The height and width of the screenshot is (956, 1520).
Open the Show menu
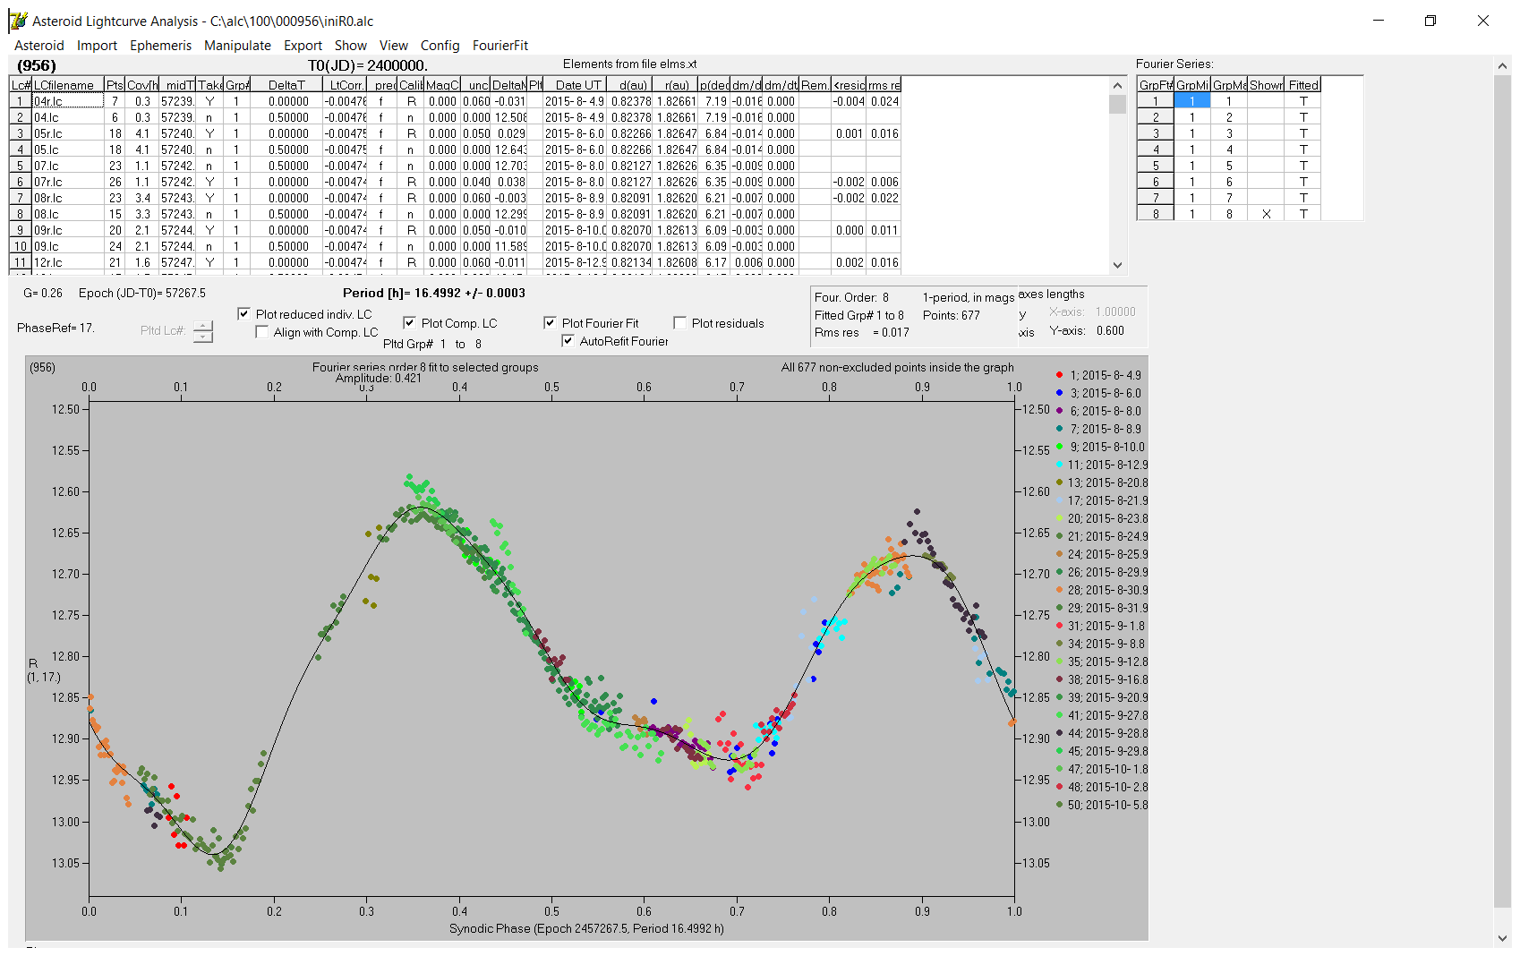click(351, 46)
